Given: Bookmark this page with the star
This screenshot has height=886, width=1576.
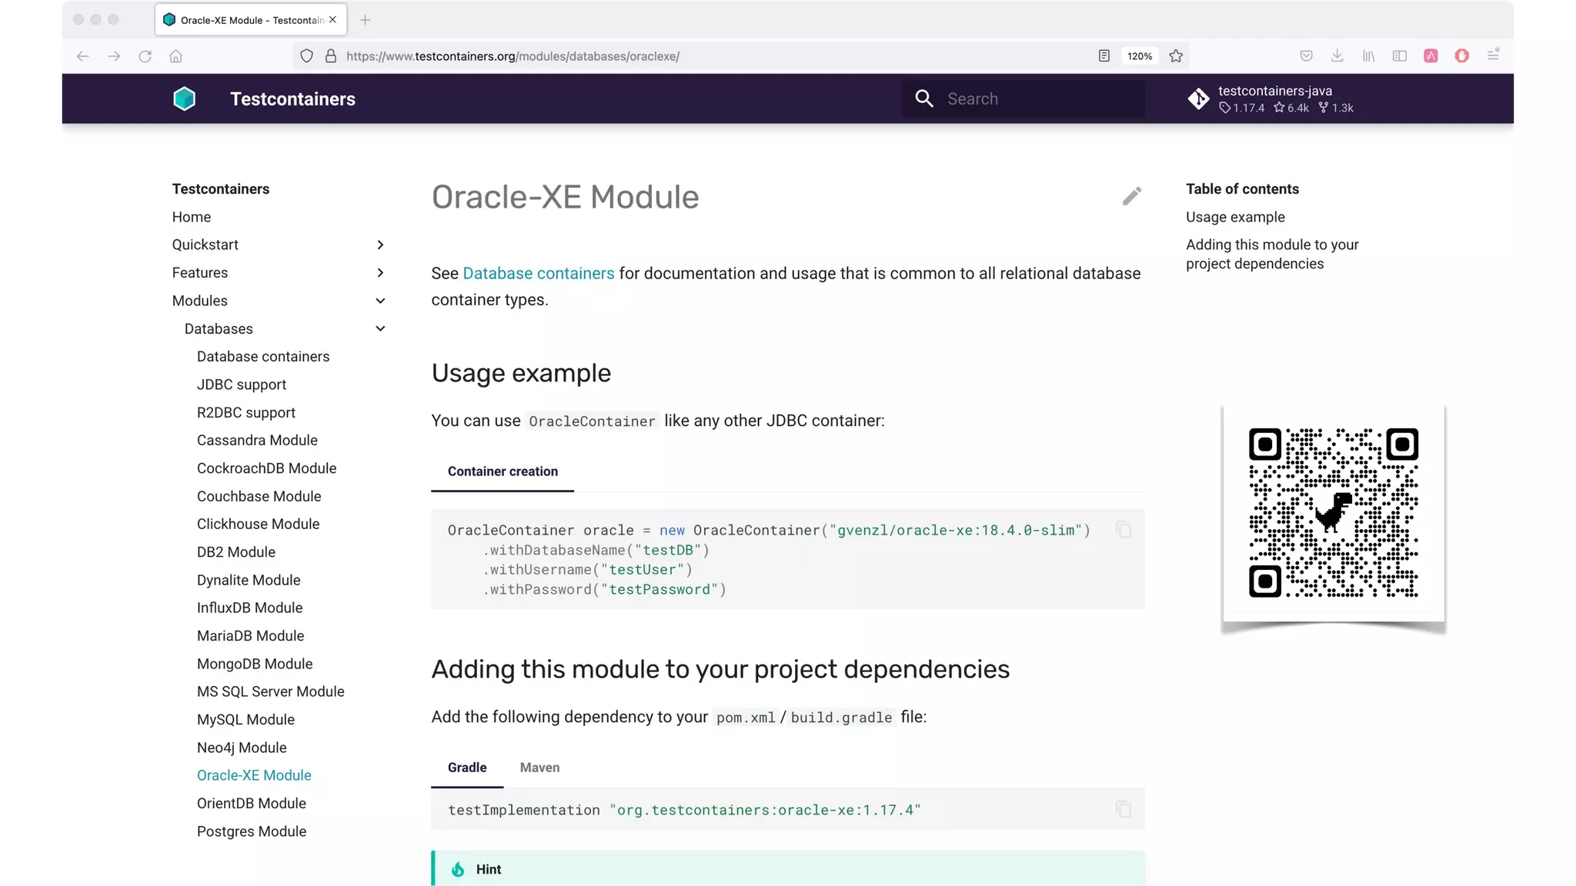Looking at the screenshot, I should coord(1176,56).
